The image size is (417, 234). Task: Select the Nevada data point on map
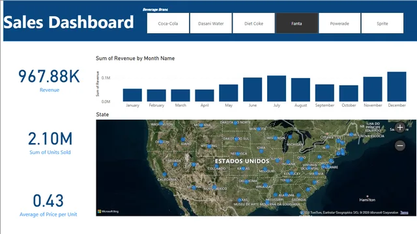175,164
